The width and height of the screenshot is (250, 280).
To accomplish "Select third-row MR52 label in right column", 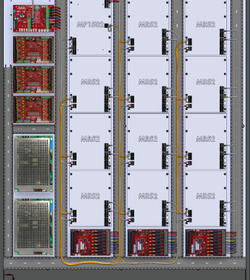I will 206,139.
